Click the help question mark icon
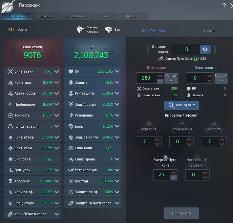 coord(224,6)
